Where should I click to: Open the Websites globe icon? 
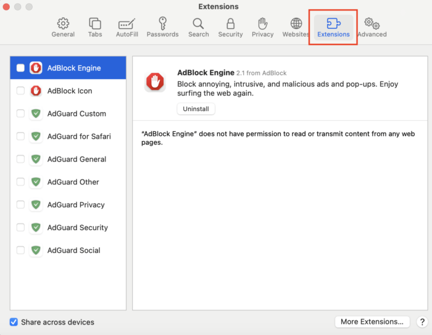pyautogui.click(x=296, y=23)
